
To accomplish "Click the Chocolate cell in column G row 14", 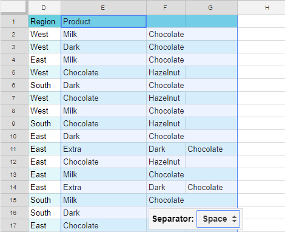I will (x=211, y=187).
